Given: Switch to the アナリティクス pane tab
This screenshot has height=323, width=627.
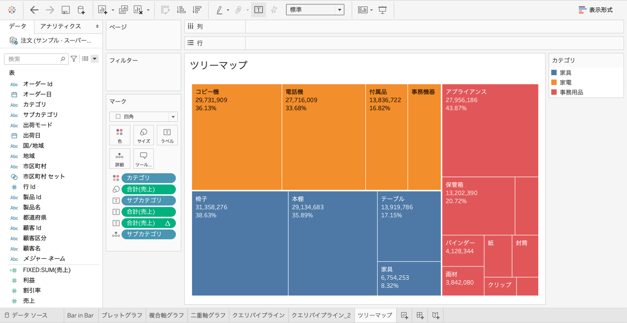Looking at the screenshot, I should point(61,26).
